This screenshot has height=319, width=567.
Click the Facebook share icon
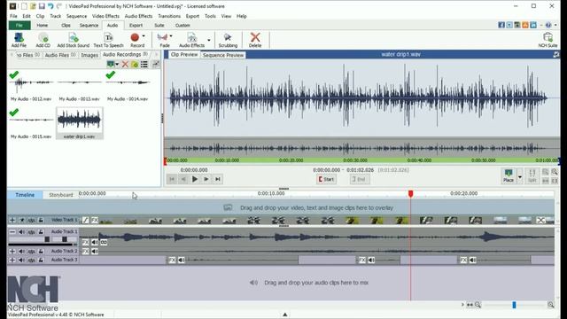point(501,25)
